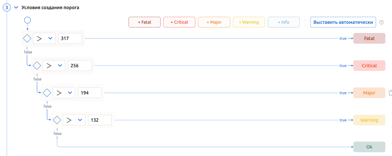Screen dimensions: 392x156
Task: Collapse the Условия создания порога section
Action: (16, 7)
